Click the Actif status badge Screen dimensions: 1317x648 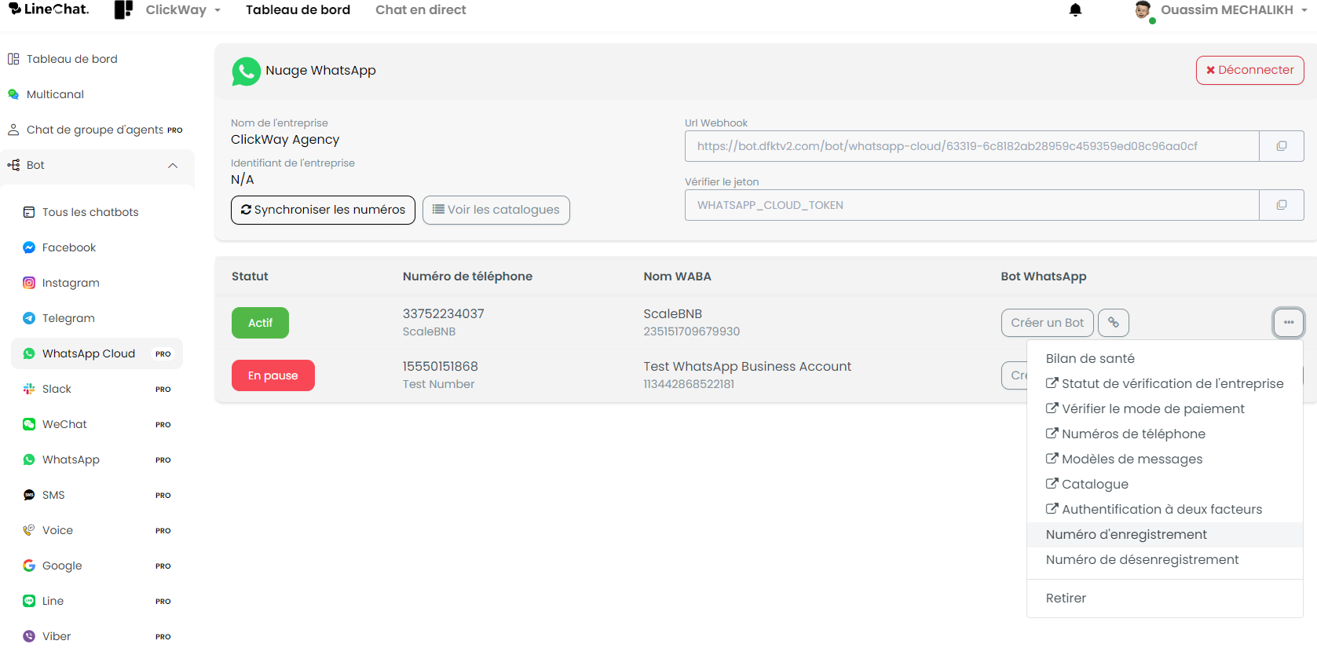coord(260,323)
